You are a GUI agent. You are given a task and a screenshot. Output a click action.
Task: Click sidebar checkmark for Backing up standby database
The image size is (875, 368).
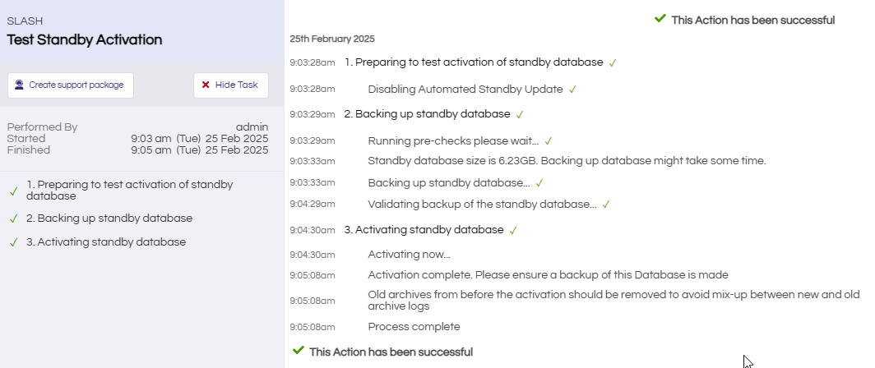click(x=14, y=218)
